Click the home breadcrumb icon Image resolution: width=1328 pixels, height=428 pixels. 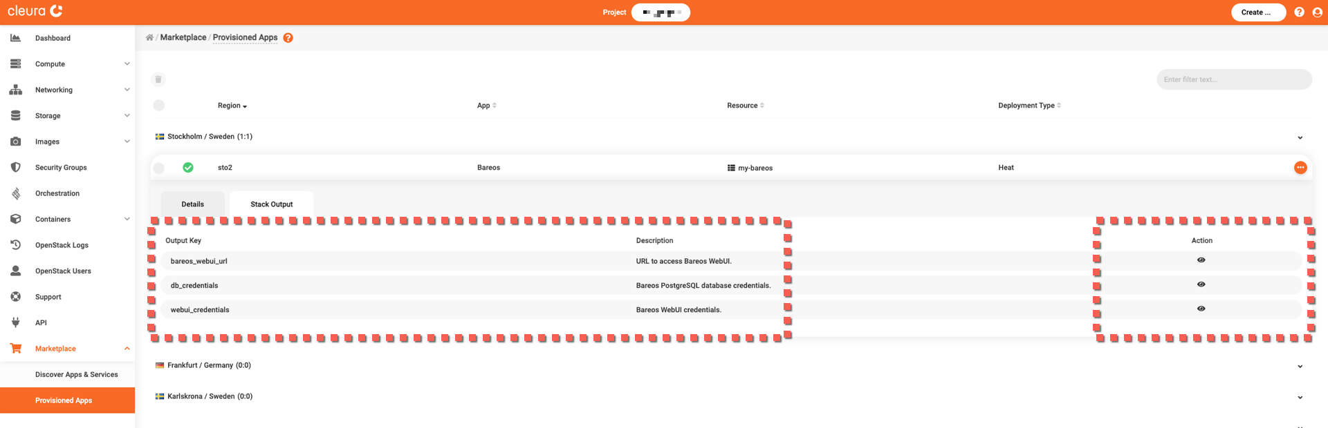[149, 38]
